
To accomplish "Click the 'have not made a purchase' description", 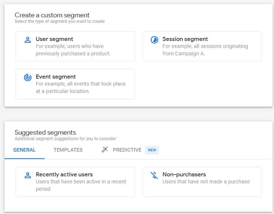I will (206, 182).
